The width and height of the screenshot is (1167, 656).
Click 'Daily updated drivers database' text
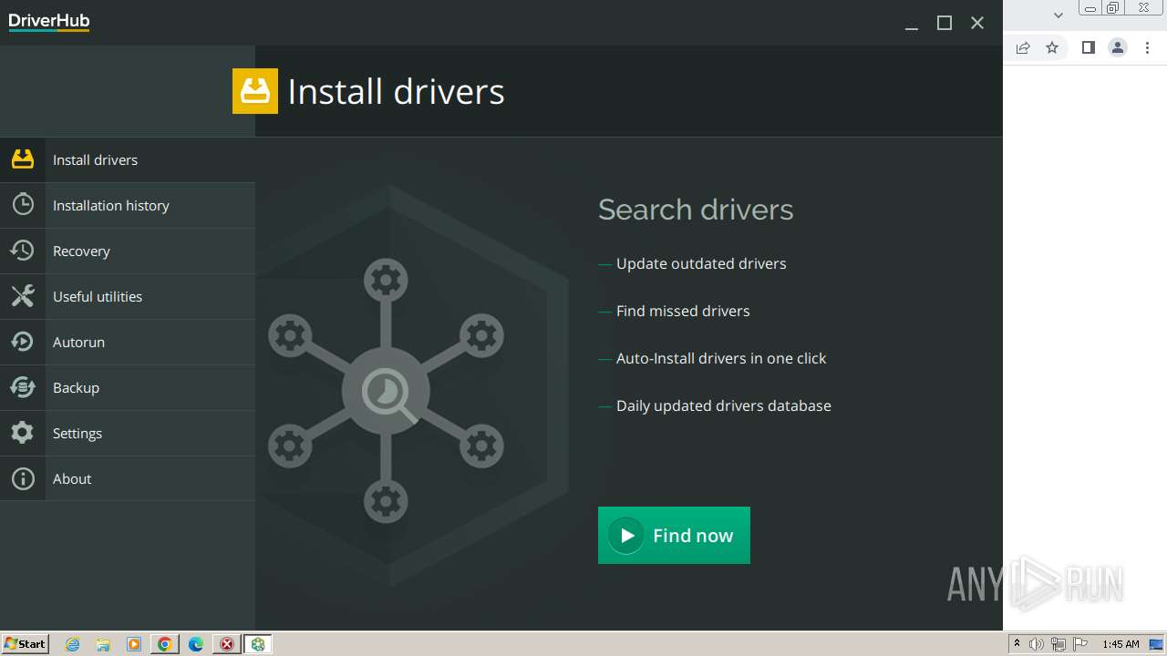click(x=724, y=405)
